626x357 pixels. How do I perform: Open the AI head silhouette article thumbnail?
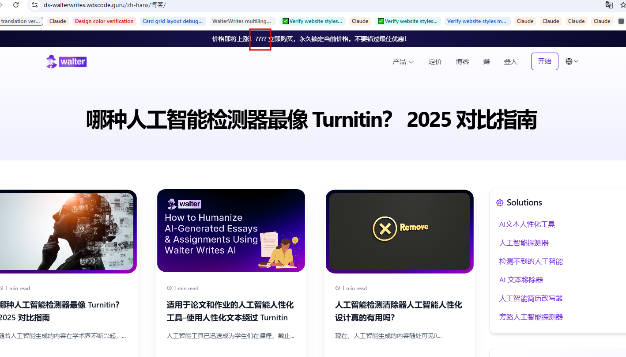pos(68,232)
